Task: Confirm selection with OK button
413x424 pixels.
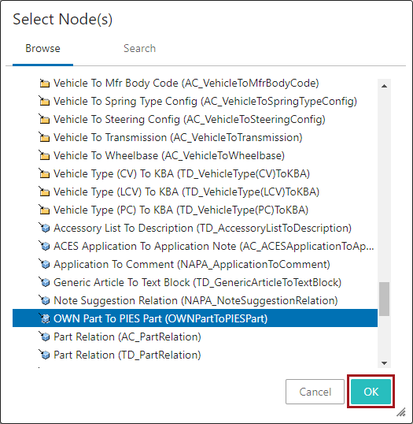Action: click(x=371, y=391)
